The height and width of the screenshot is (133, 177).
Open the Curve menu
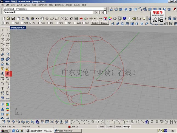coord(19,5)
